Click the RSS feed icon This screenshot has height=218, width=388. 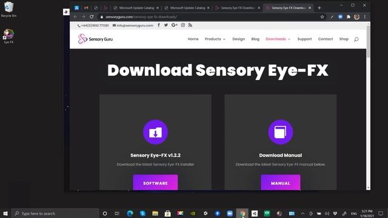(190, 25)
